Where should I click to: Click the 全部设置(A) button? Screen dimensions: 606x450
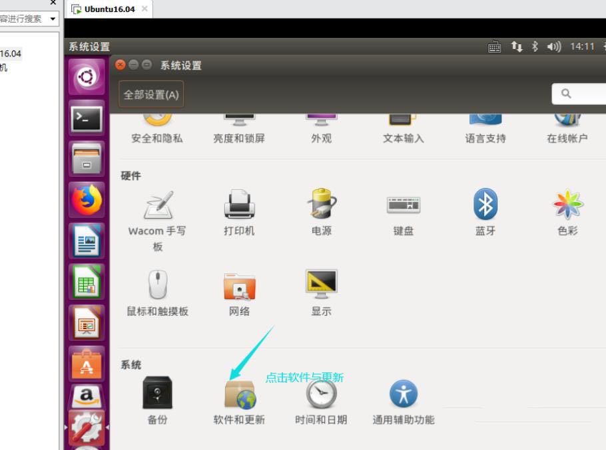[151, 95]
